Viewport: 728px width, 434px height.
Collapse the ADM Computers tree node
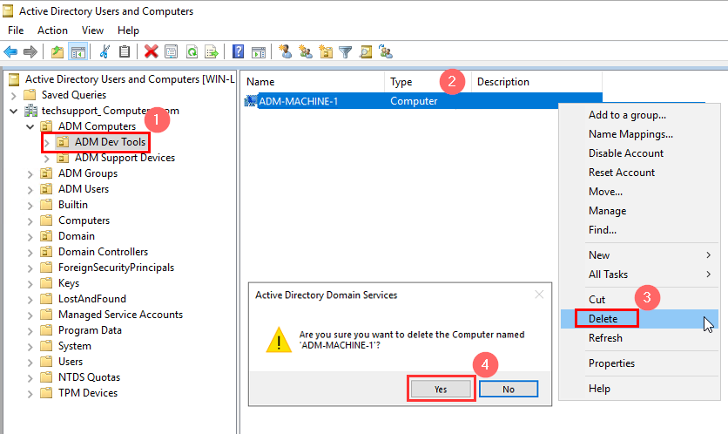tap(30, 126)
